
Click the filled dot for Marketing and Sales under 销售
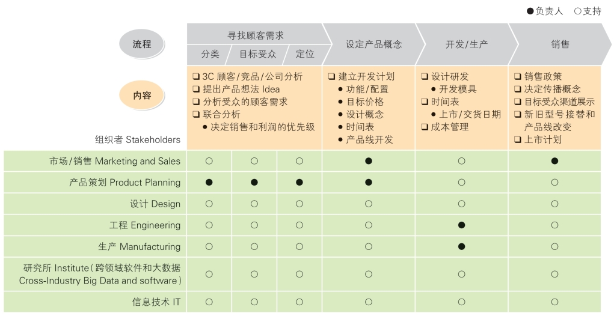coord(554,161)
